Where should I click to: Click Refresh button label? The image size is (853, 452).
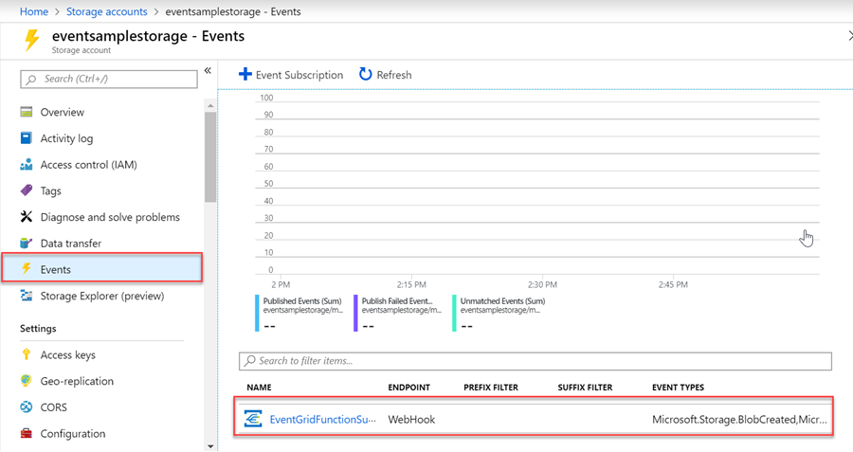click(394, 75)
